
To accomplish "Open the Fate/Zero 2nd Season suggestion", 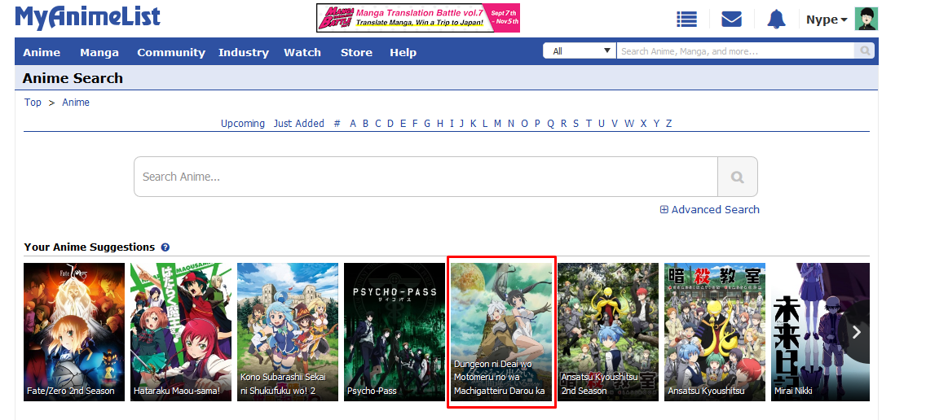I will tap(74, 332).
